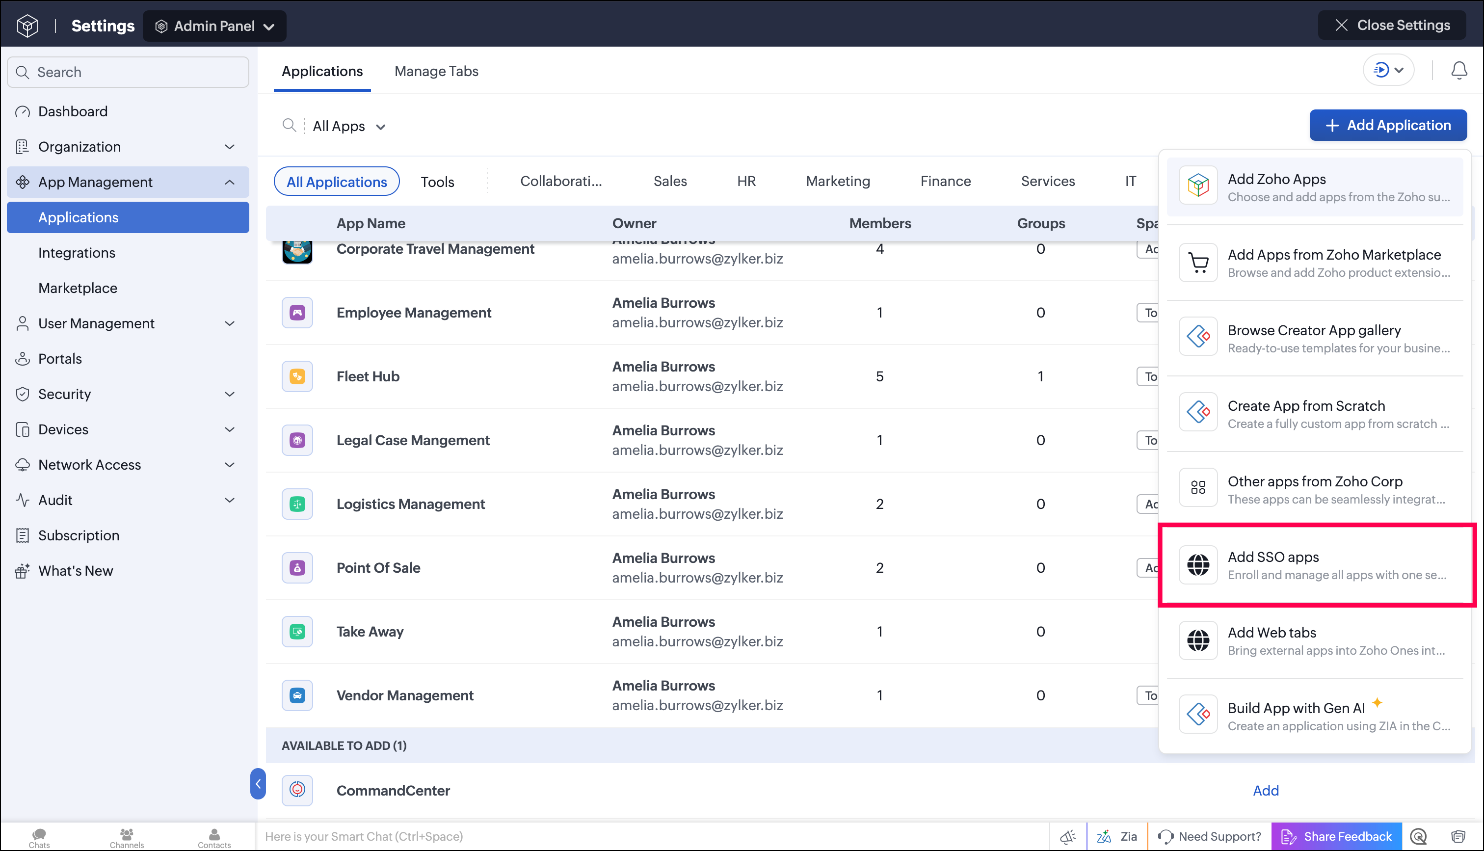Select the All Applications filter pill

pyautogui.click(x=337, y=181)
